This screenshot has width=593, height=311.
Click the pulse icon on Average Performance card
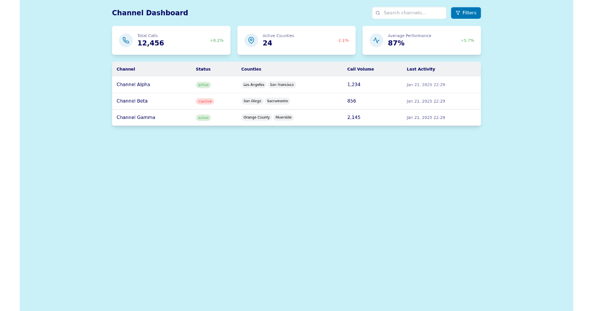coord(376,40)
